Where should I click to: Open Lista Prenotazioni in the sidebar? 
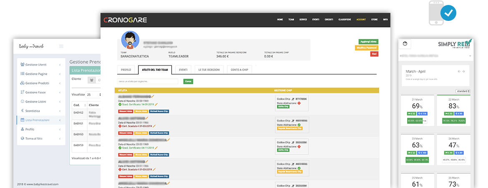41,120
